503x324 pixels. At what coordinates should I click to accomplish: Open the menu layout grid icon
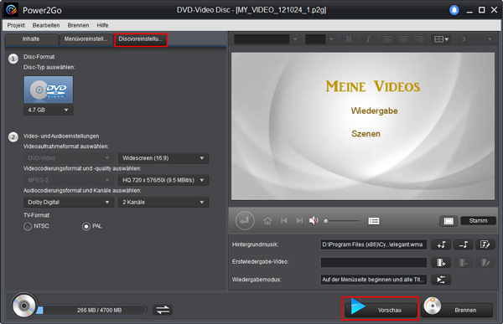[441, 39]
